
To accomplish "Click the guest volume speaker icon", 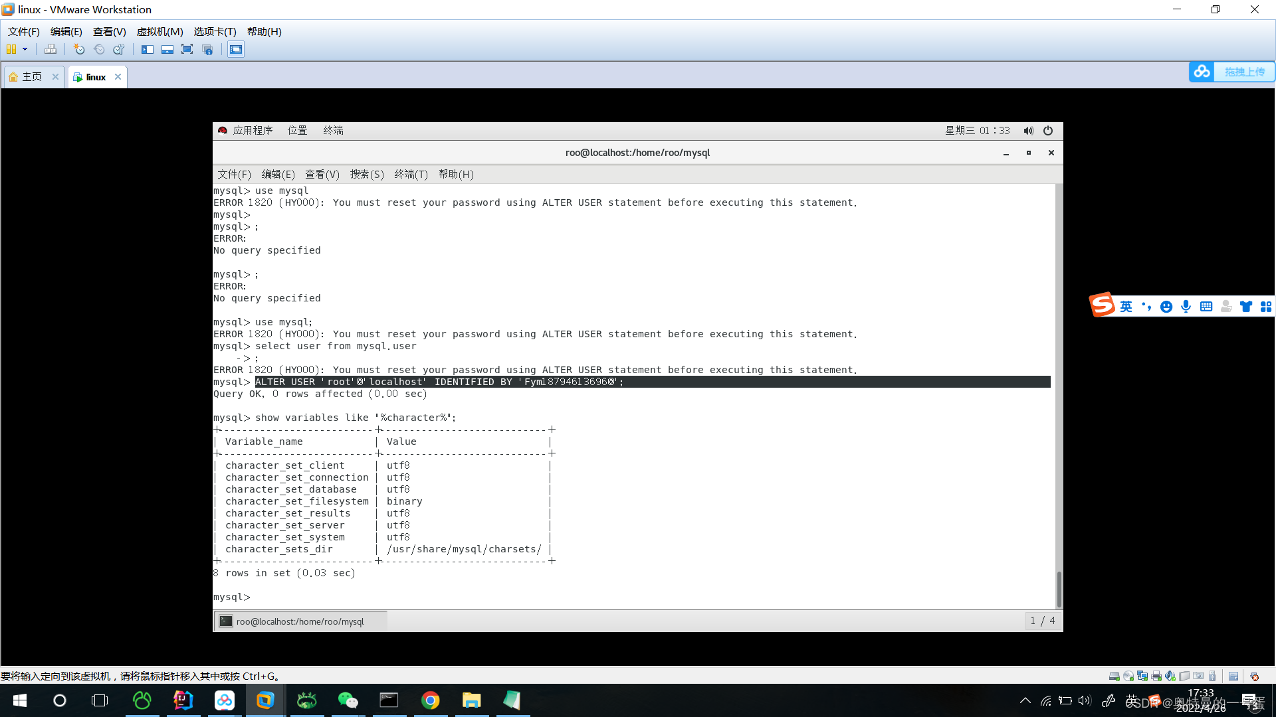I will tap(1029, 130).
